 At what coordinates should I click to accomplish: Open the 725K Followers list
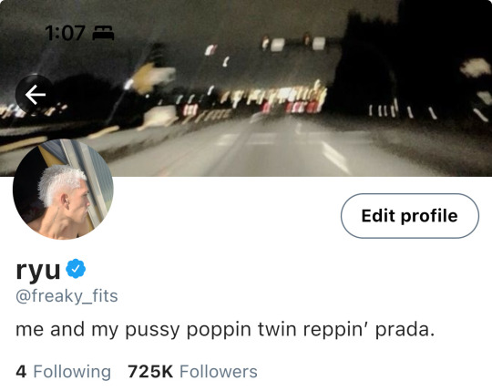(x=192, y=372)
